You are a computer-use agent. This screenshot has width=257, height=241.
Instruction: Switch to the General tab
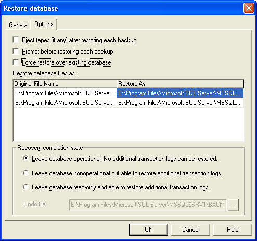(19, 25)
